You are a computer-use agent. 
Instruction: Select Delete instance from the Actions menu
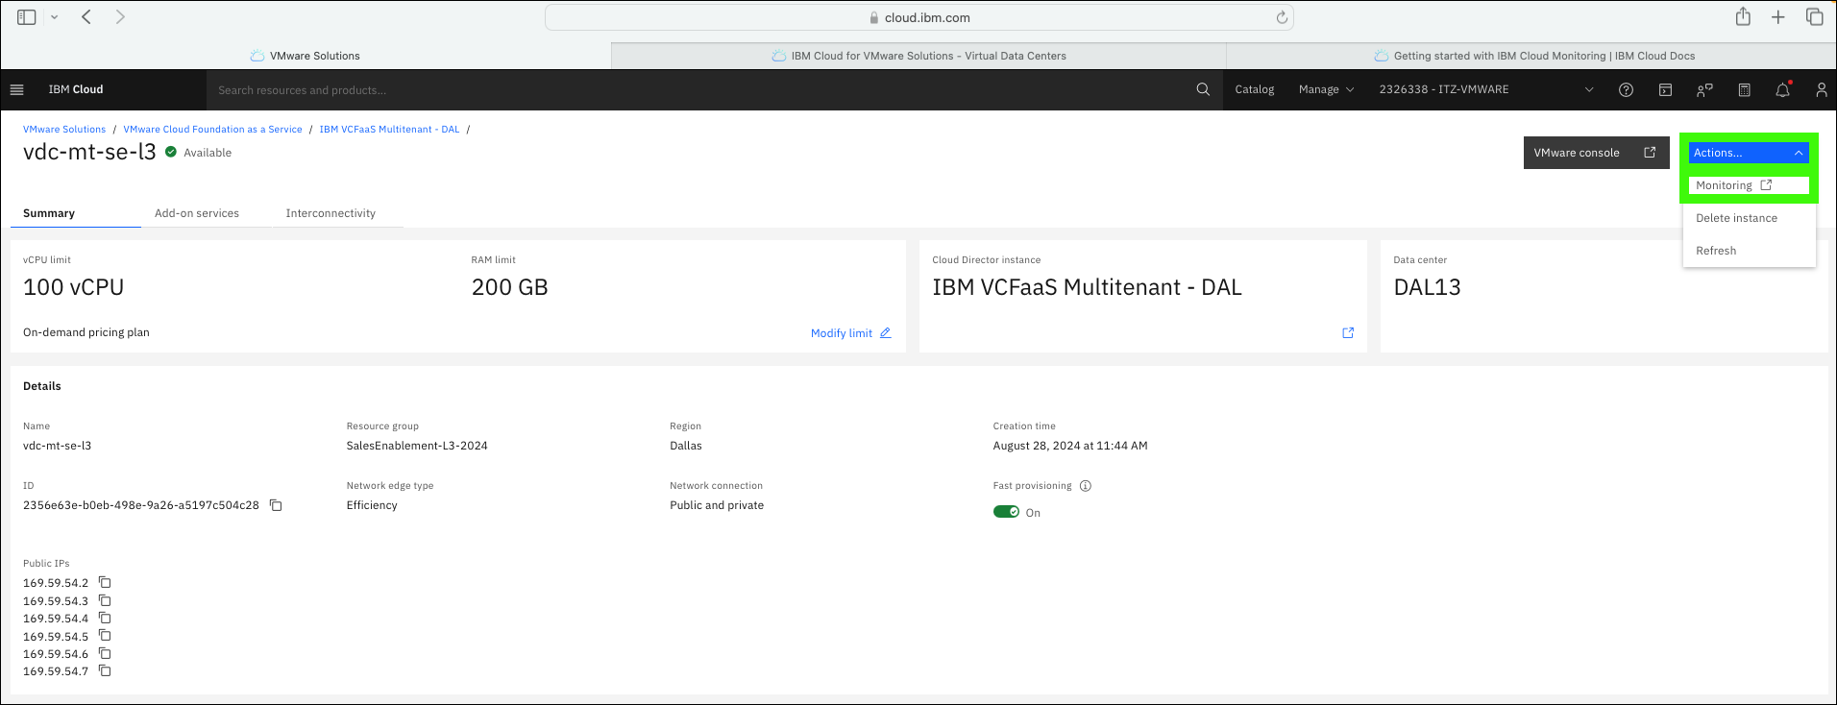click(1749, 218)
